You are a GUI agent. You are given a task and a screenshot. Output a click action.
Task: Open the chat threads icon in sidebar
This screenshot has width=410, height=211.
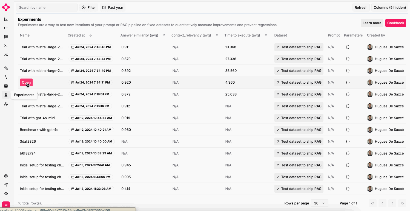(6, 37)
